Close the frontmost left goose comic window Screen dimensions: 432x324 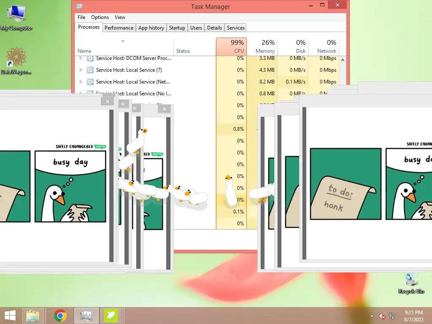pos(108,101)
